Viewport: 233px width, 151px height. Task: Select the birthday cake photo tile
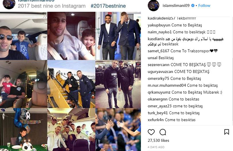(x=23, y=130)
